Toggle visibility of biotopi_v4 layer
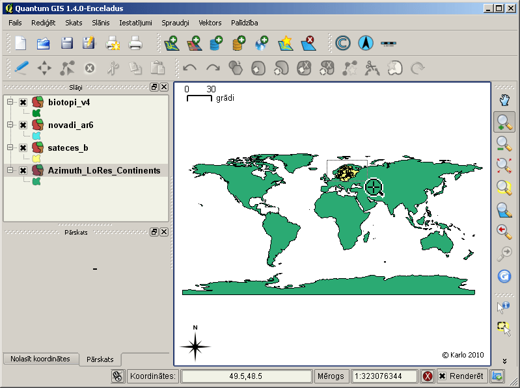The image size is (520, 388). click(x=23, y=102)
